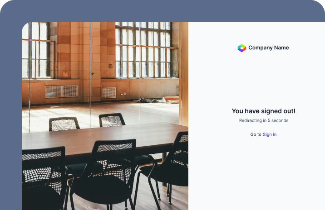The width and height of the screenshot is (325, 210).
Task: Click the Company Name text
Action: (268, 48)
